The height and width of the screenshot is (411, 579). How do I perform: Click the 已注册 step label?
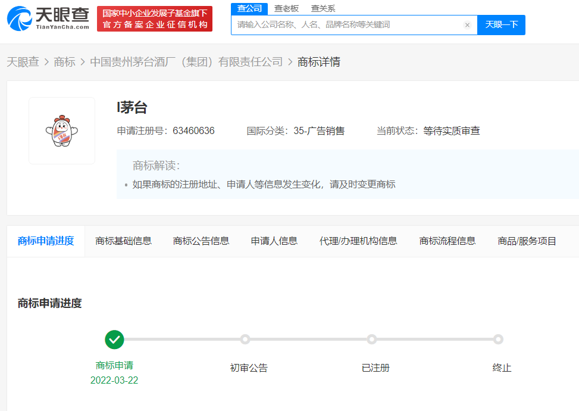pyautogui.click(x=375, y=368)
